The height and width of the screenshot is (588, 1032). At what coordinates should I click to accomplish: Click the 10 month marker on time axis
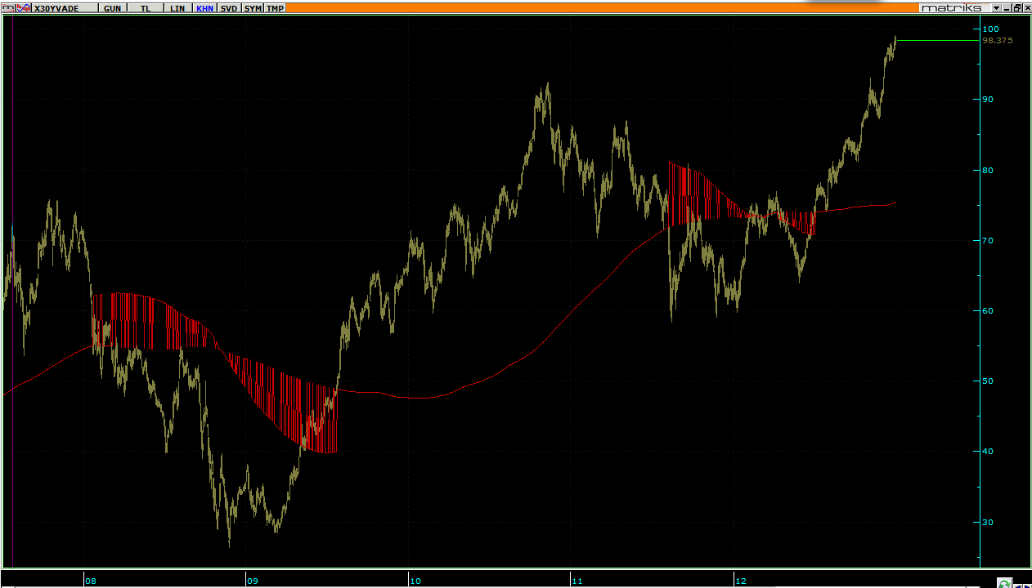tap(415, 581)
